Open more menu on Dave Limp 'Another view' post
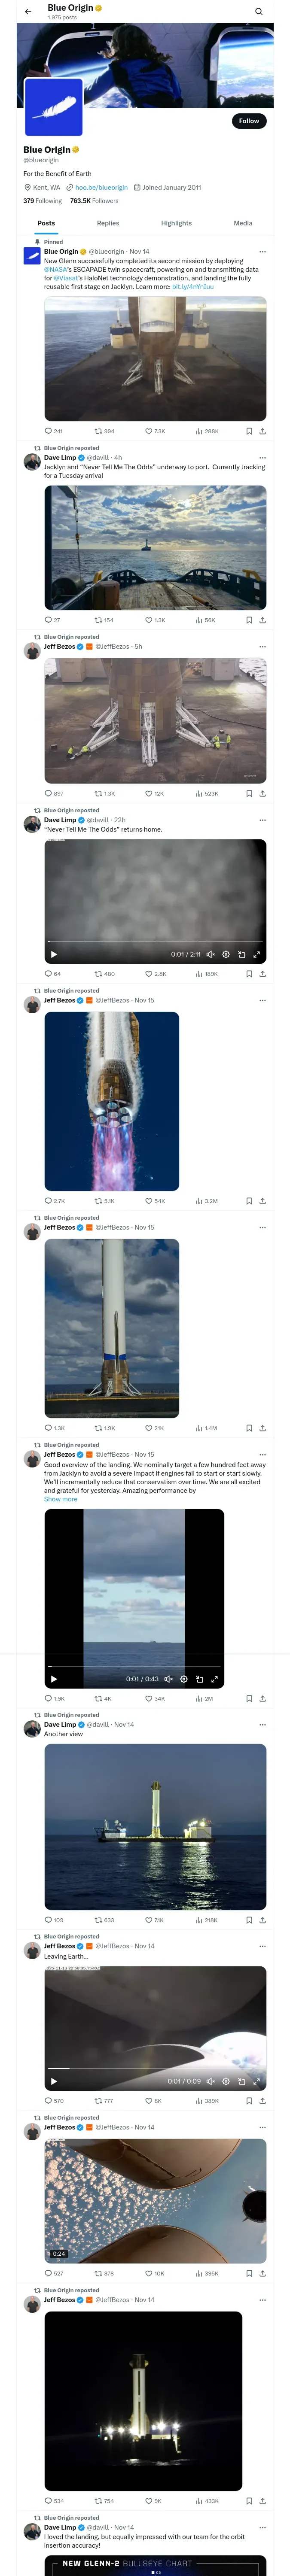290x2576 pixels. coord(262,1724)
